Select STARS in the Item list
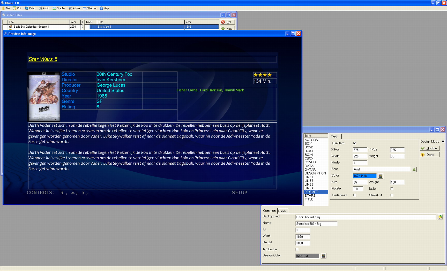Viewport: 447px width, 271px height. tap(316, 196)
